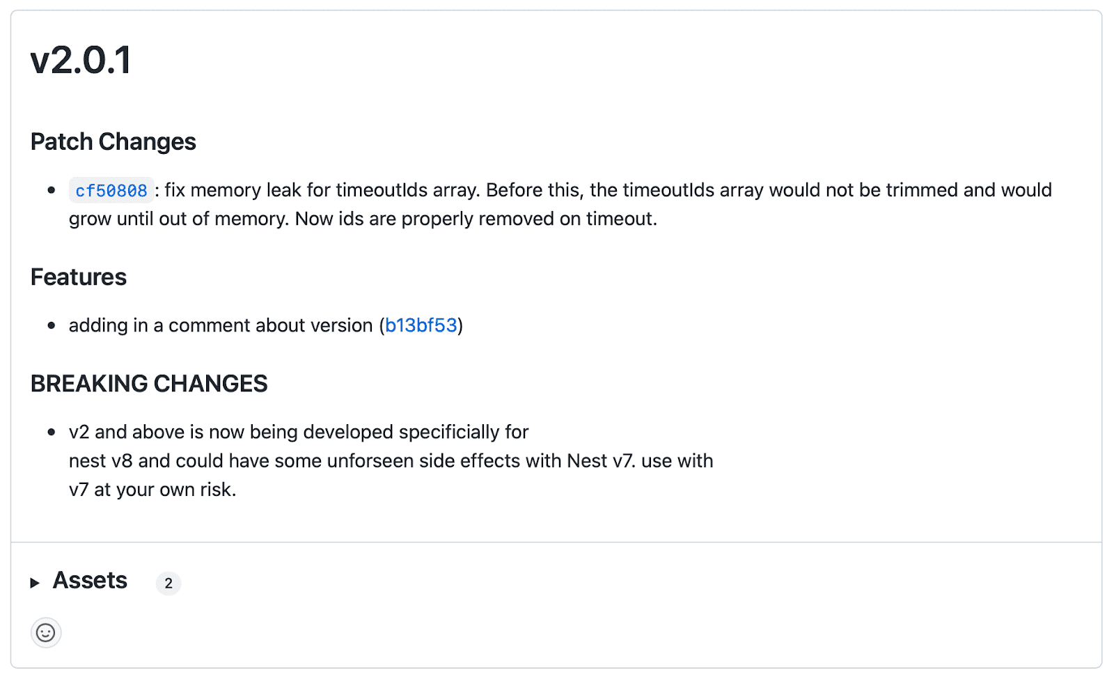This screenshot has height=677, width=1114.
Task: Click the bullet under BREAKING CHANGES heading
Action: pyautogui.click(x=52, y=432)
